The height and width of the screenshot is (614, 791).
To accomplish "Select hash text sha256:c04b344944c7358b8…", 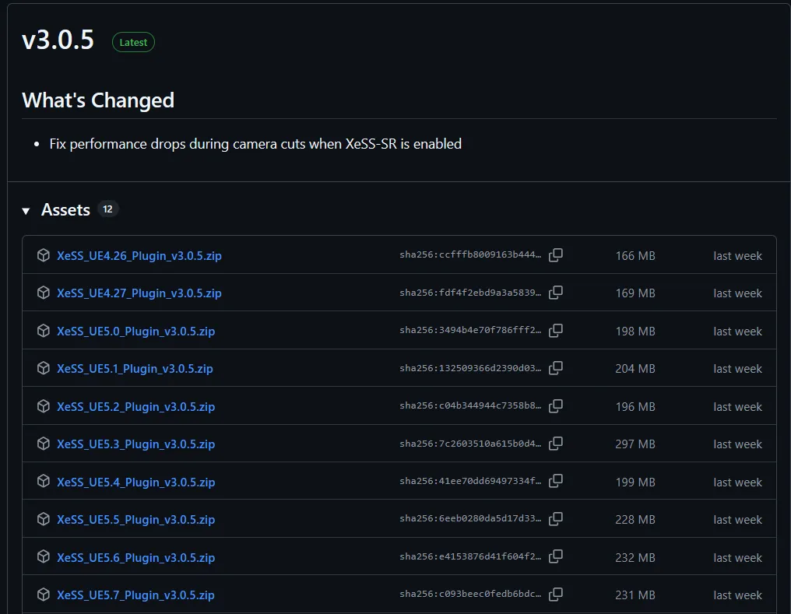I will (x=470, y=405).
